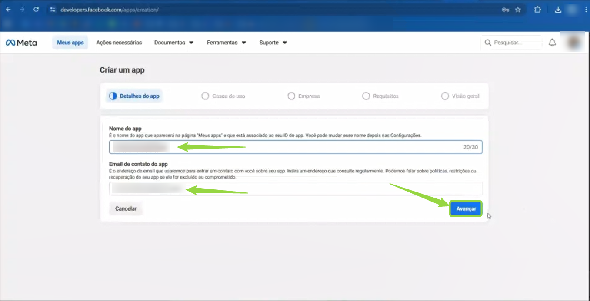Click the Meta logo

coord(21,43)
